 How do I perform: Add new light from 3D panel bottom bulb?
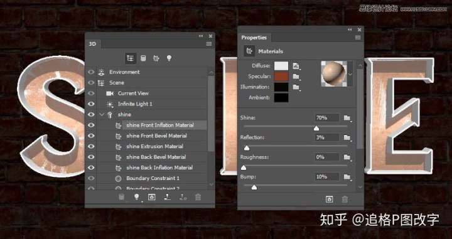click(x=137, y=197)
